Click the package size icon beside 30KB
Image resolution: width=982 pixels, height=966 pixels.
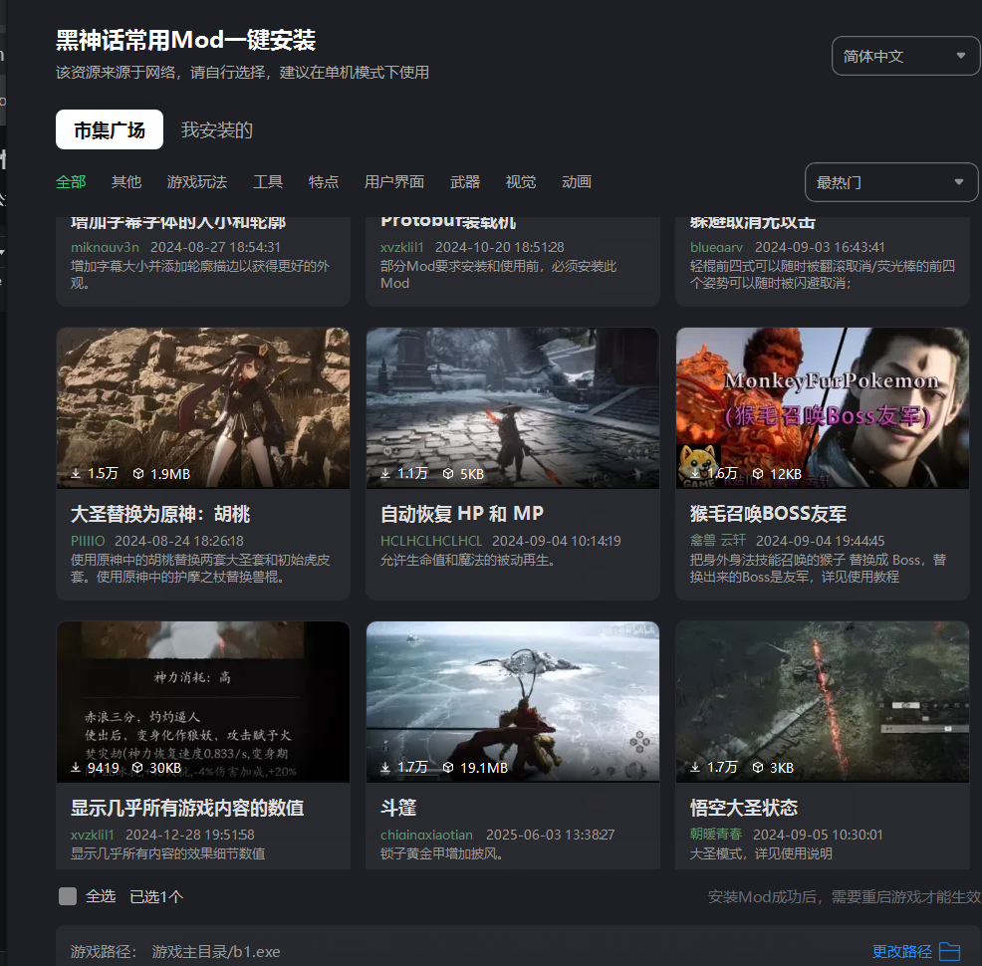coord(137,768)
